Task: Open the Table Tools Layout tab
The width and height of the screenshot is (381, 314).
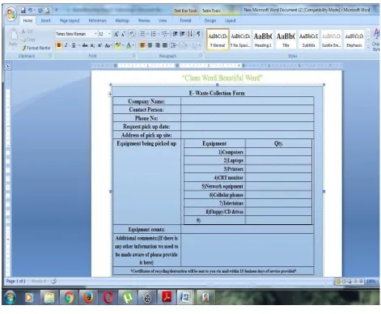Action: 230,20
